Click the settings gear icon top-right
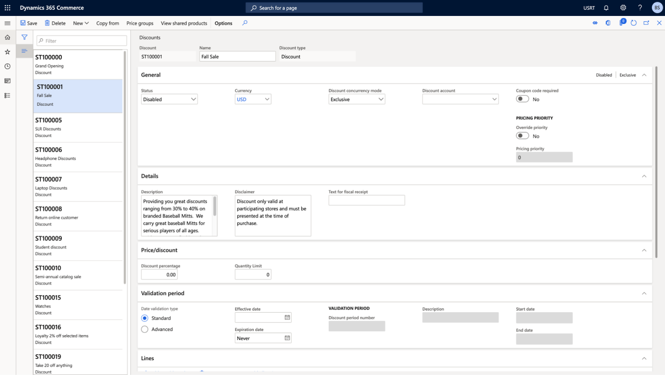 click(623, 8)
